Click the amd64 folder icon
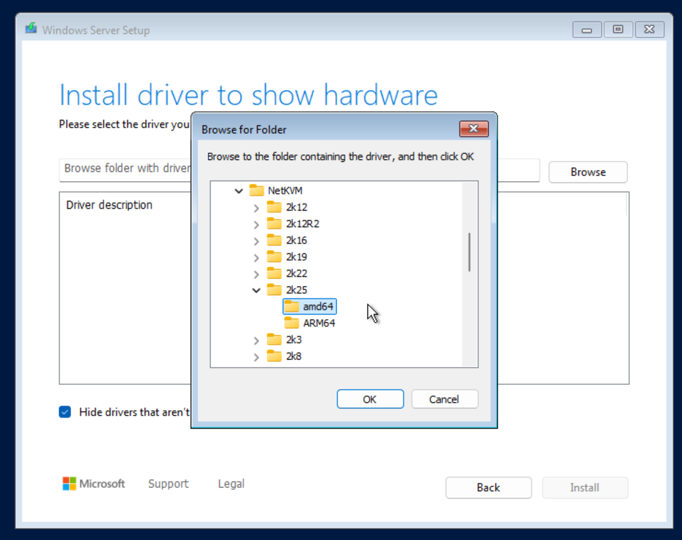The width and height of the screenshot is (682, 540). coord(291,306)
